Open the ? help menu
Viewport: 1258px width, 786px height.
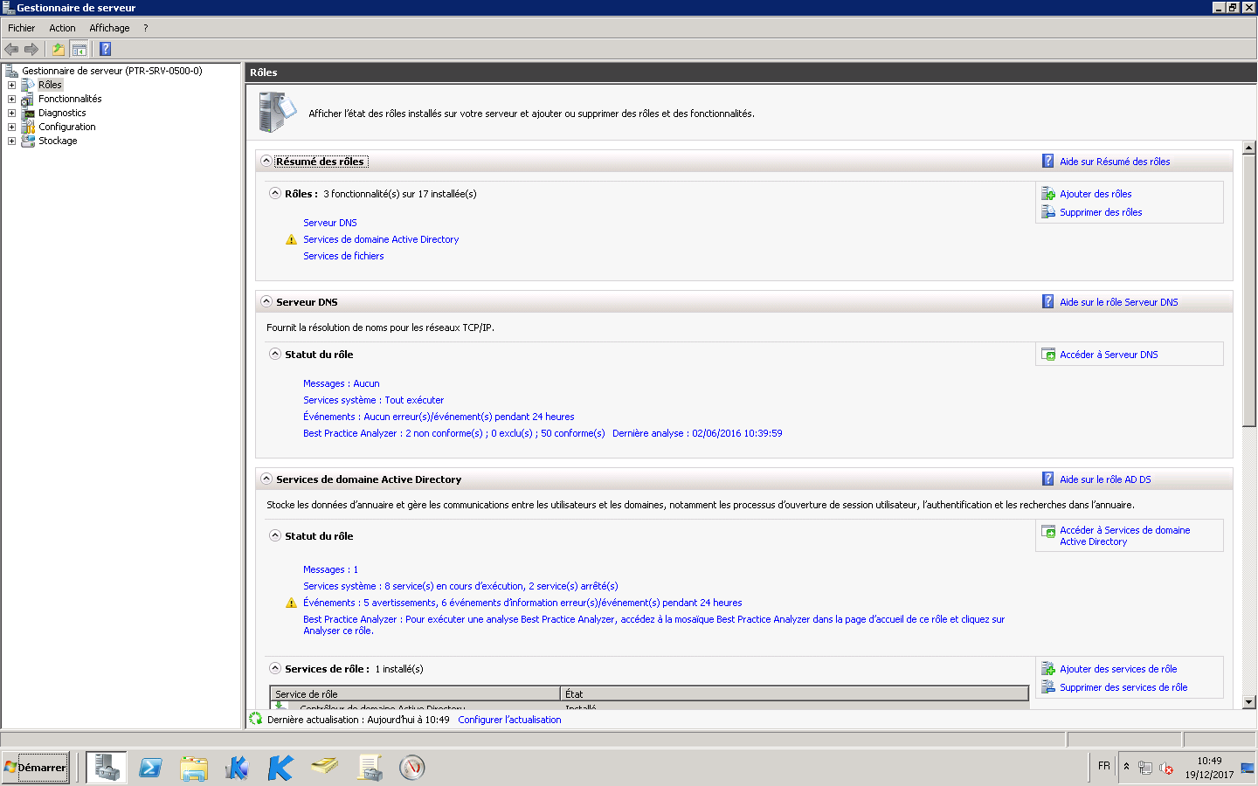coord(146,28)
